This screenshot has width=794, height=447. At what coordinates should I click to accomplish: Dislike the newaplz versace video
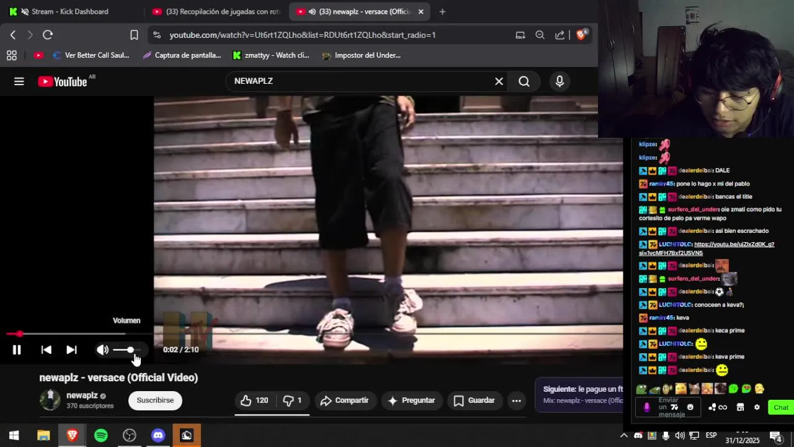point(292,400)
